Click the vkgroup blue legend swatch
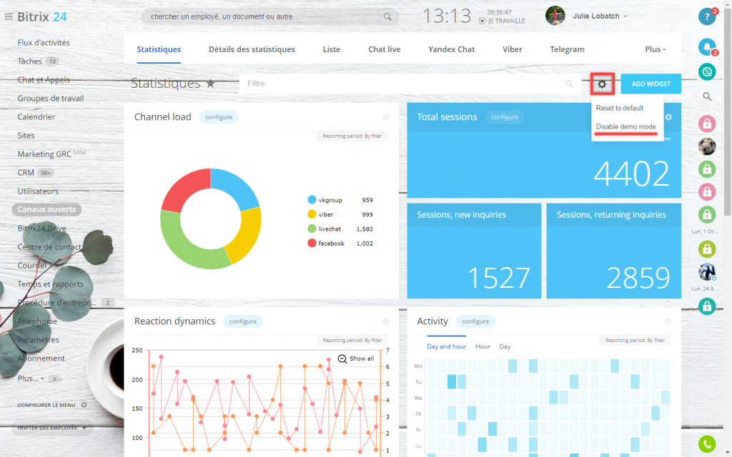This screenshot has width=732, height=457. click(x=312, y=200)
